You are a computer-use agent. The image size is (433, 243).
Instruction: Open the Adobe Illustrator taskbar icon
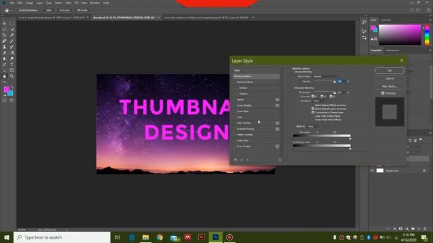202,237
